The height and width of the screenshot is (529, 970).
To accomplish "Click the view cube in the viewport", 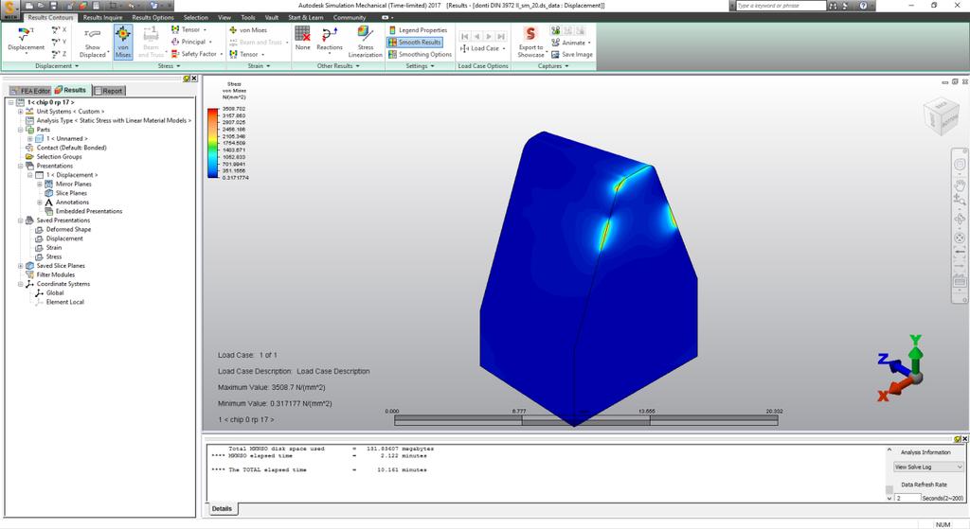I will tap(941, 115).
